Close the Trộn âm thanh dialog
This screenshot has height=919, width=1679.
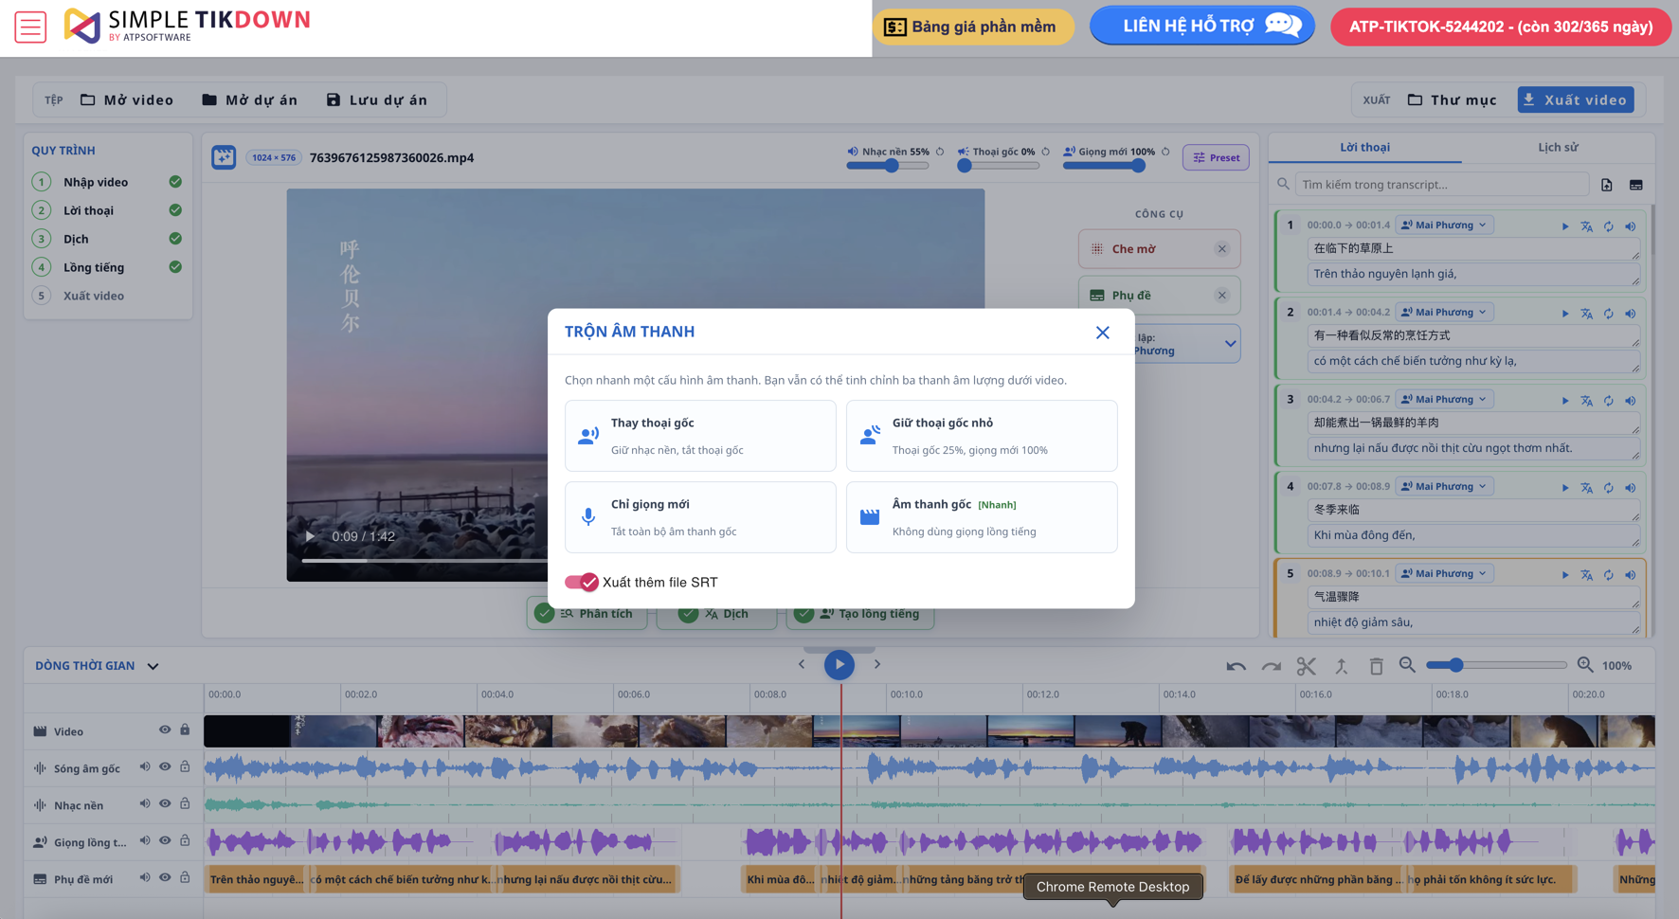pos(1102,333)
